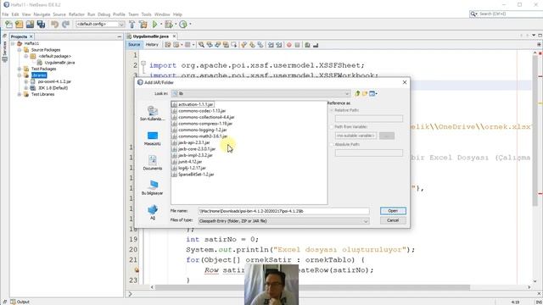Viewport: 543px width, 305px height.
Task: Open the Documents shortcut in dialog
Action: [x=153, y=163]
